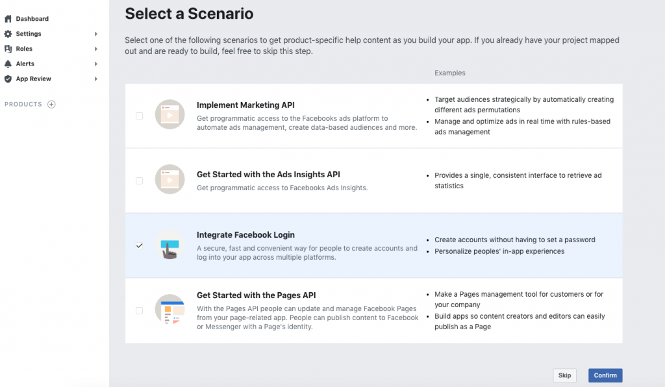Screen dimensions: 665x387
Task: Click the App Review shield icon
Action: [x=8, y=79]
